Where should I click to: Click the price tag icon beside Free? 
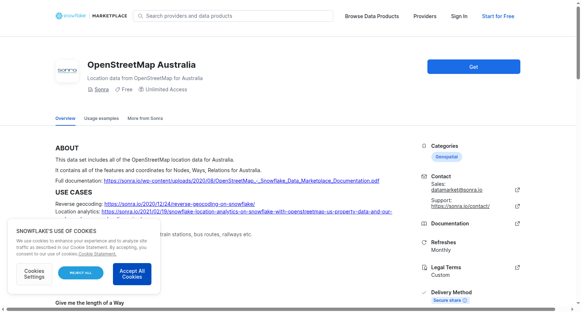(118, 90)
